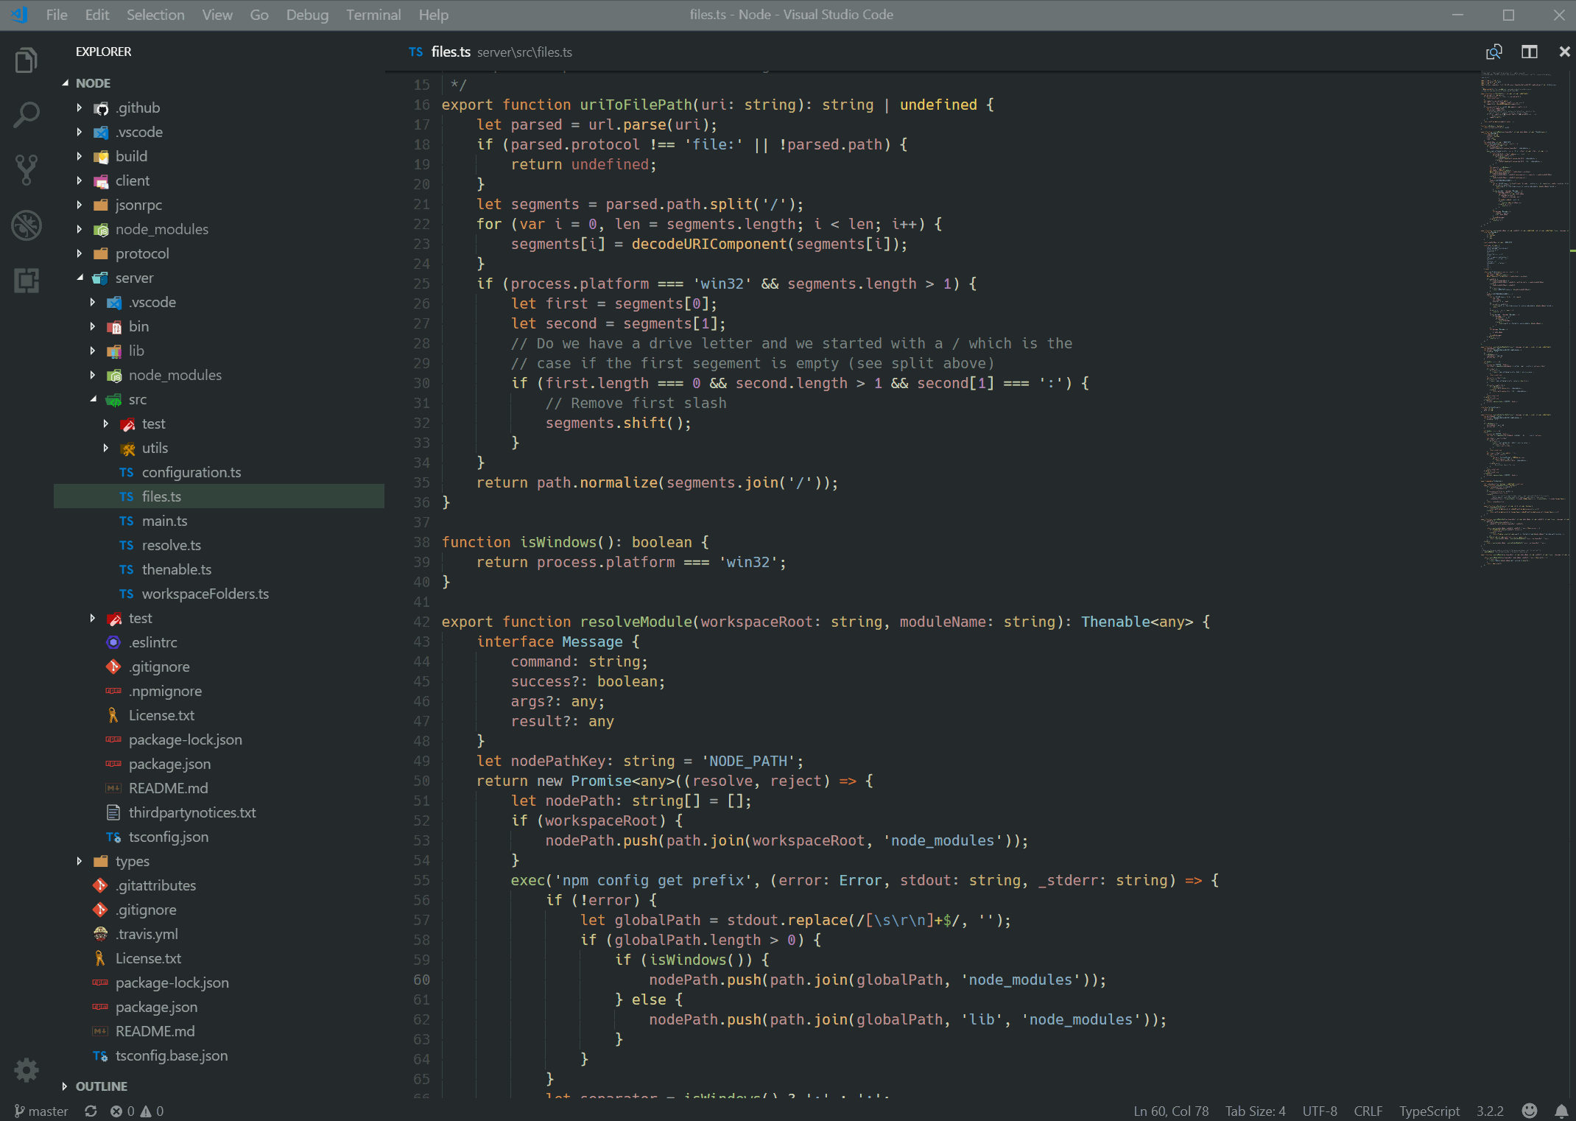This screenshot has width=1576, height=1121.
Task: Click the feedback smiley icon
Action: [x=1530, y=1111]
